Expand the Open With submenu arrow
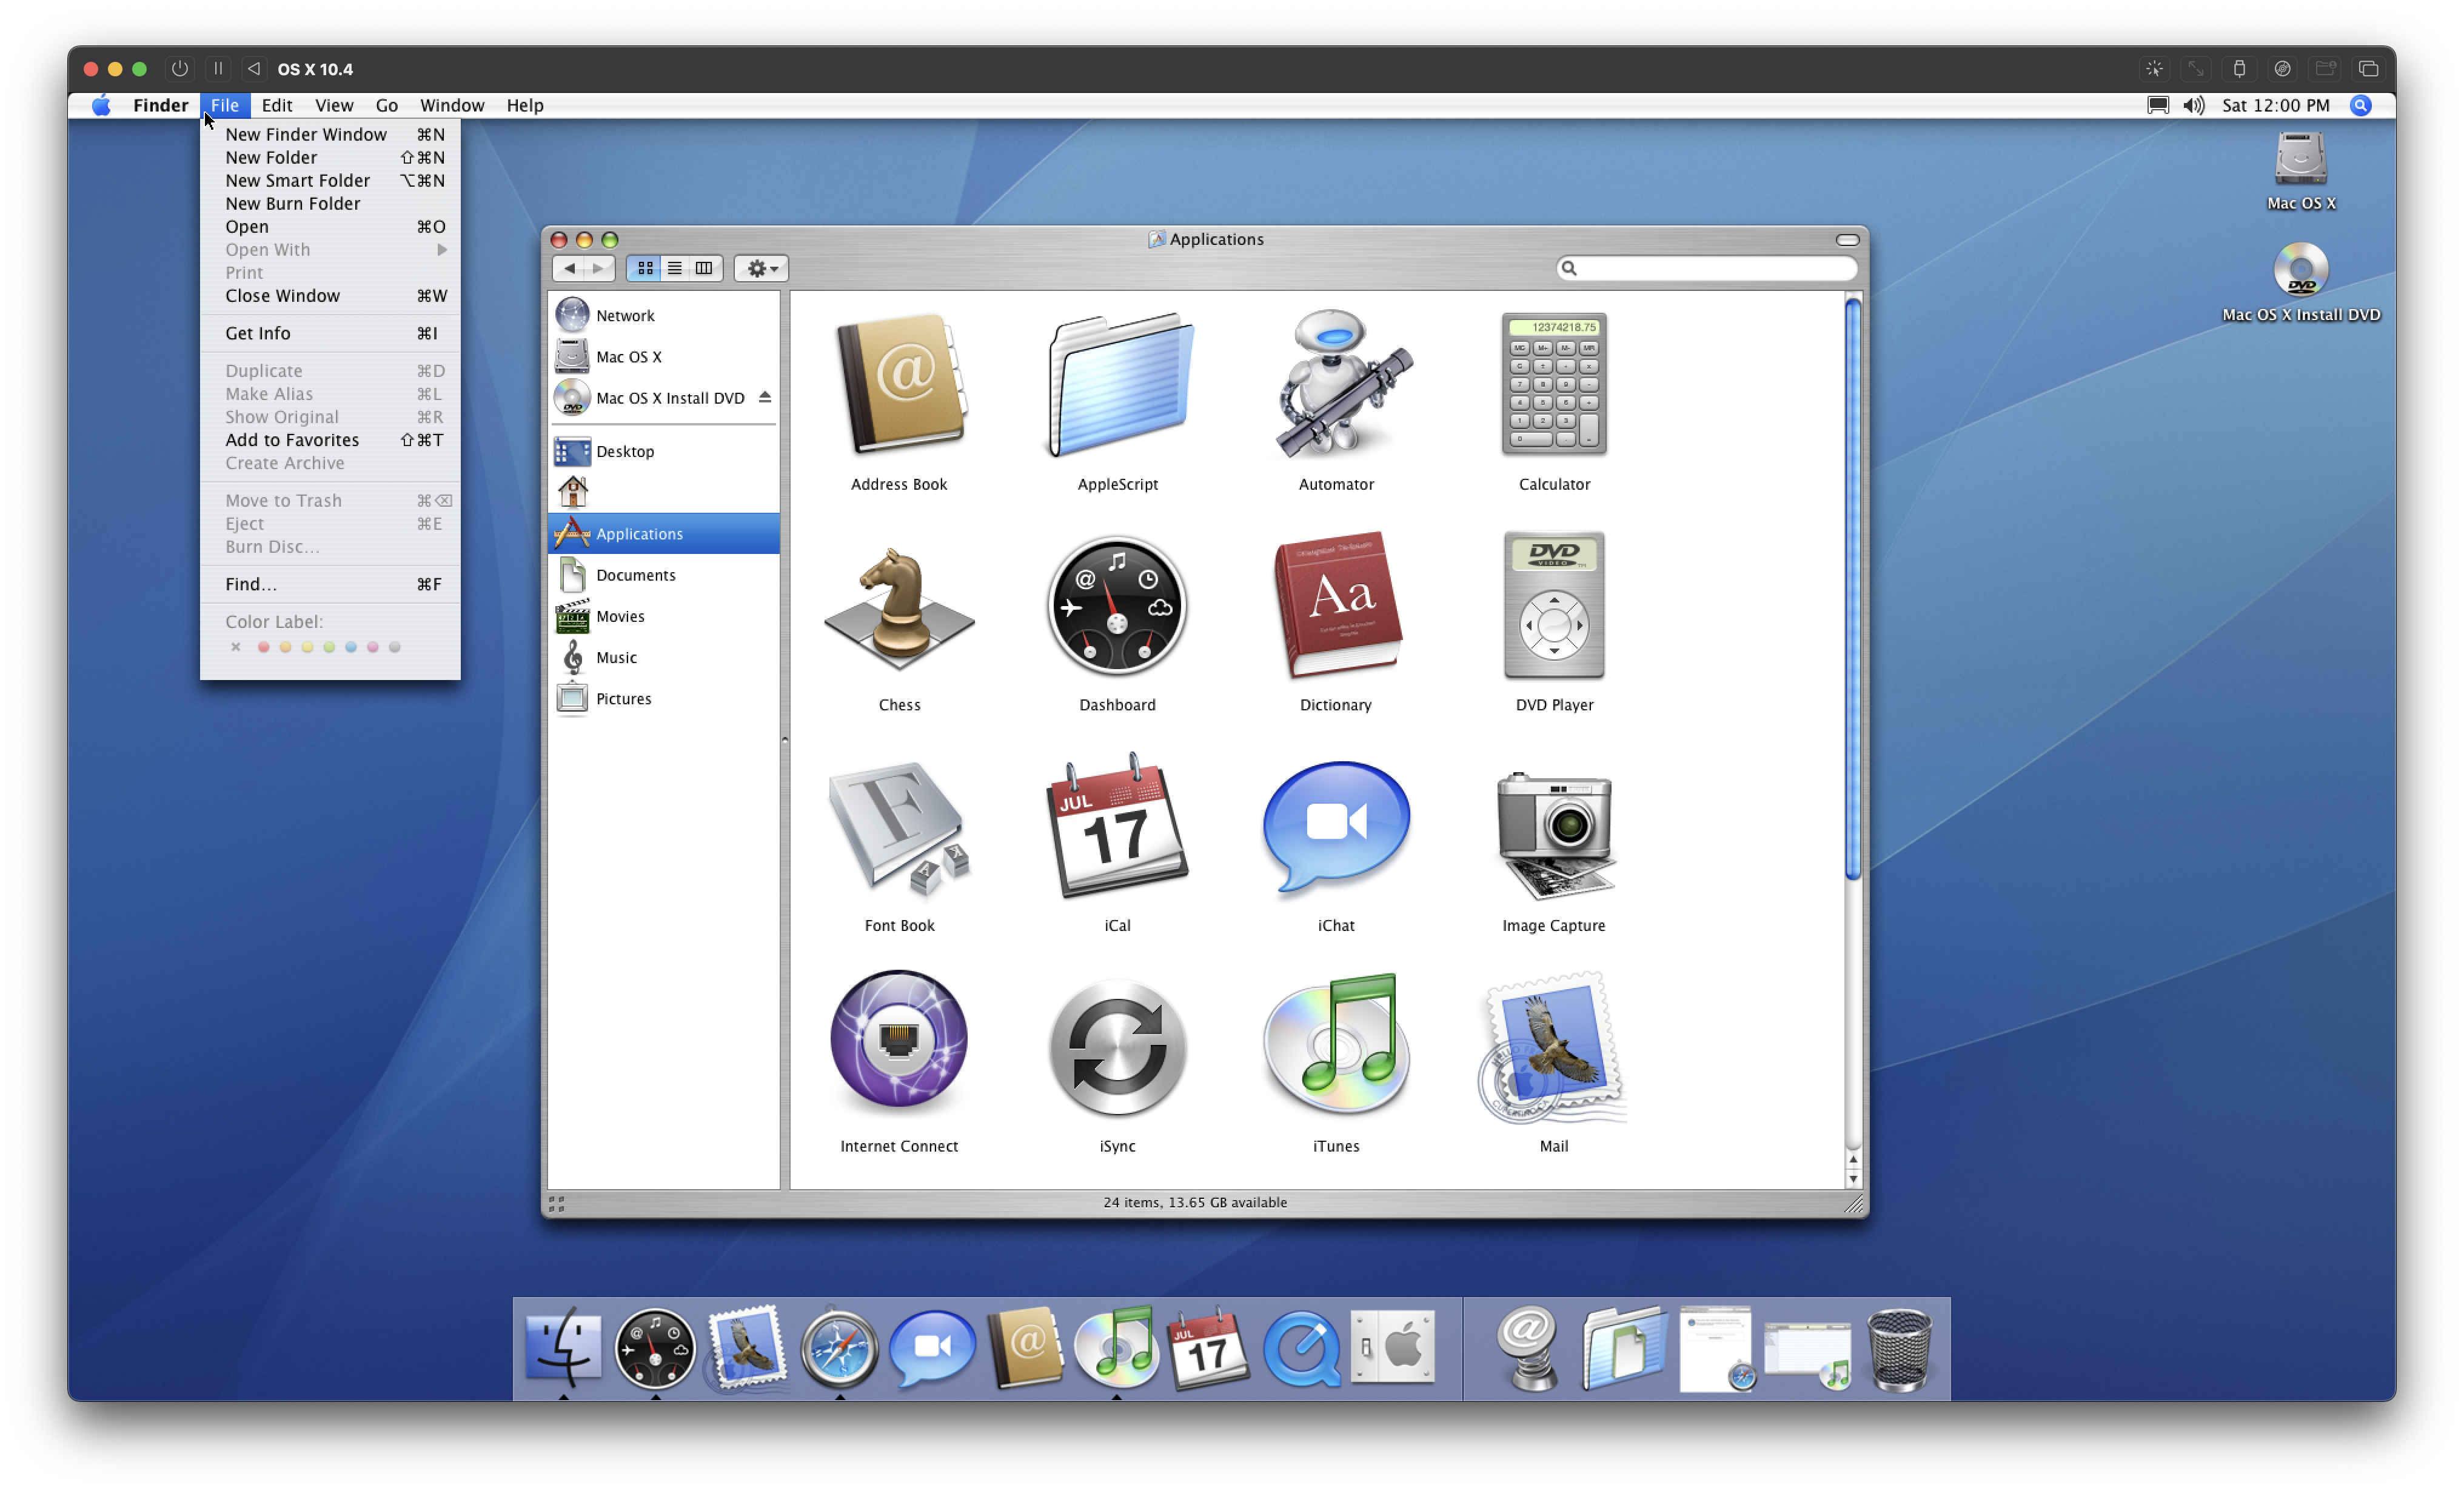Viewport: 2464px width, 1491px height. click(442, 250)
